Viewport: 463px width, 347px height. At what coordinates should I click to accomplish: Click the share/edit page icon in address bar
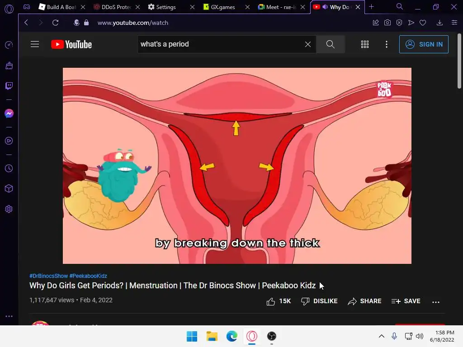click(x=376, y=23)
